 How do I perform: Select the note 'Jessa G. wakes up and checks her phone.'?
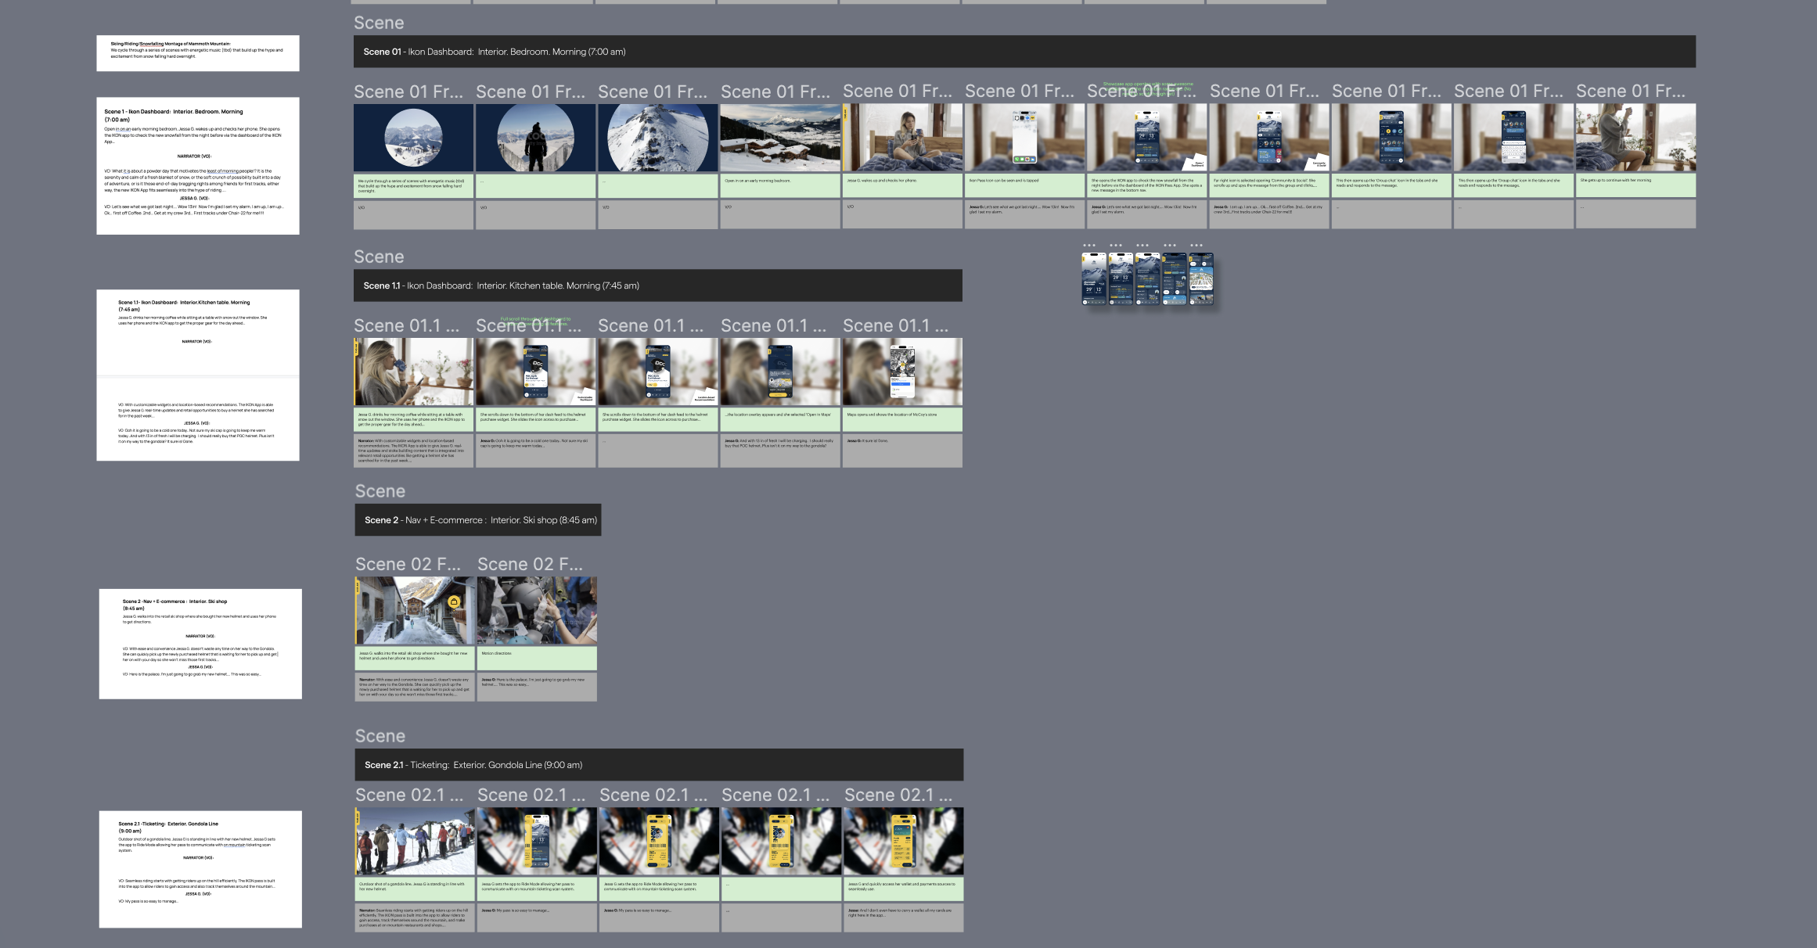pos(902,185)
